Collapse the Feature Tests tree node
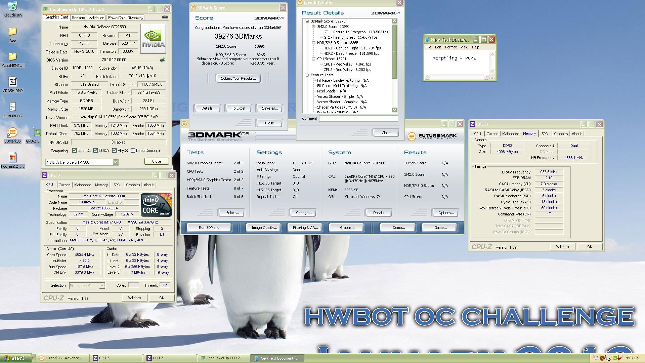This screenshot has width=645, height=363. pyautogui.click(x=307, y=75)
